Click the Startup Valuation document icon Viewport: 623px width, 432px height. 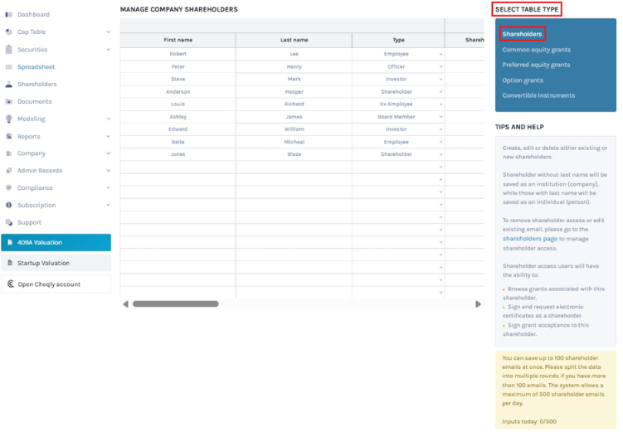tap(10, 263)
